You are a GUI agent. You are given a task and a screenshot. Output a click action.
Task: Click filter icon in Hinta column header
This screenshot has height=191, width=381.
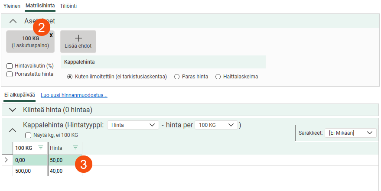click(x=75, y=148)
